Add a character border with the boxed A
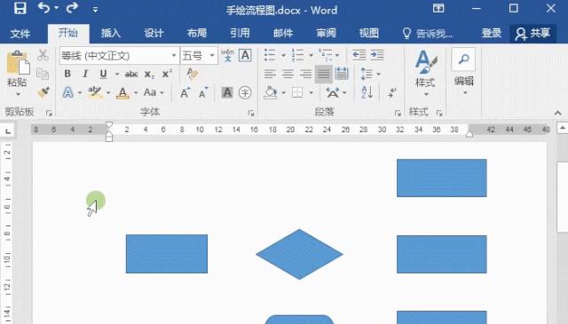The image size is (568, 324). [x=245, y=55]
